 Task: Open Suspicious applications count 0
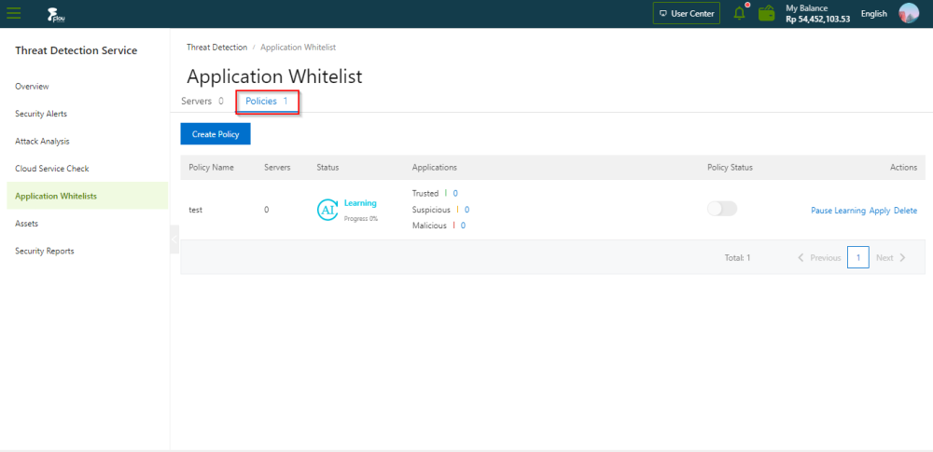[467, 210]
